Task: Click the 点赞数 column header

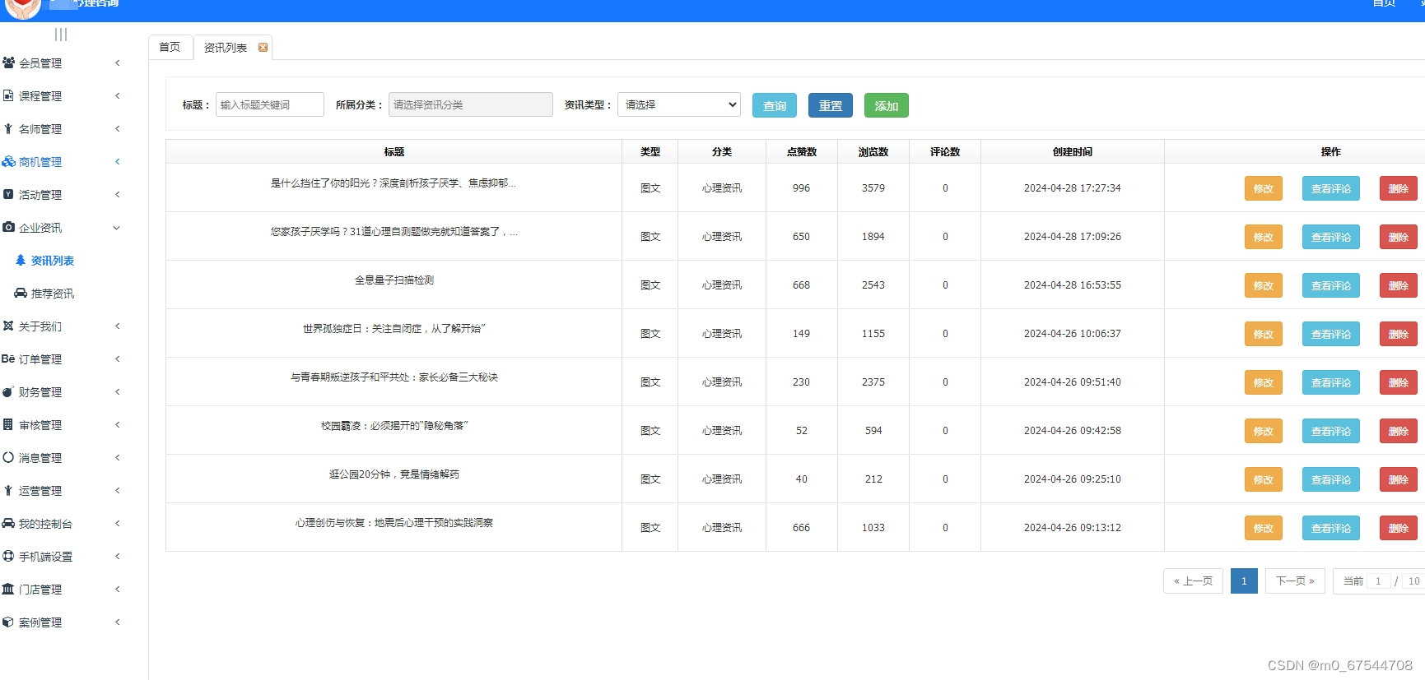Action: point(802,152)
